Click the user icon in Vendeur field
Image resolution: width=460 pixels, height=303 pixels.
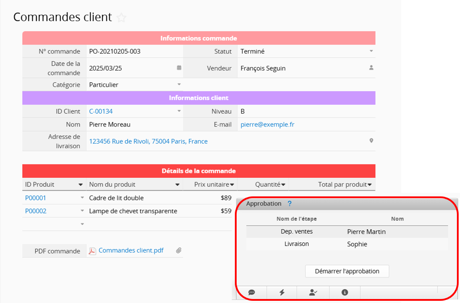pos(371,68)
